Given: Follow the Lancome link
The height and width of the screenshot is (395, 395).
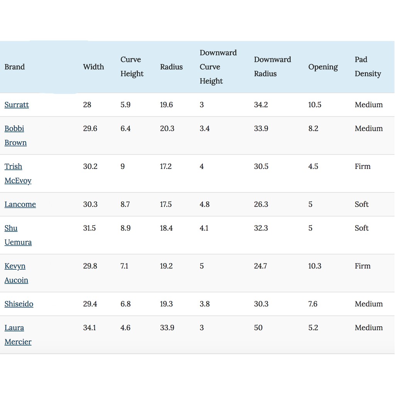Looking at the screenshot, I should click(x=20, y=204).
